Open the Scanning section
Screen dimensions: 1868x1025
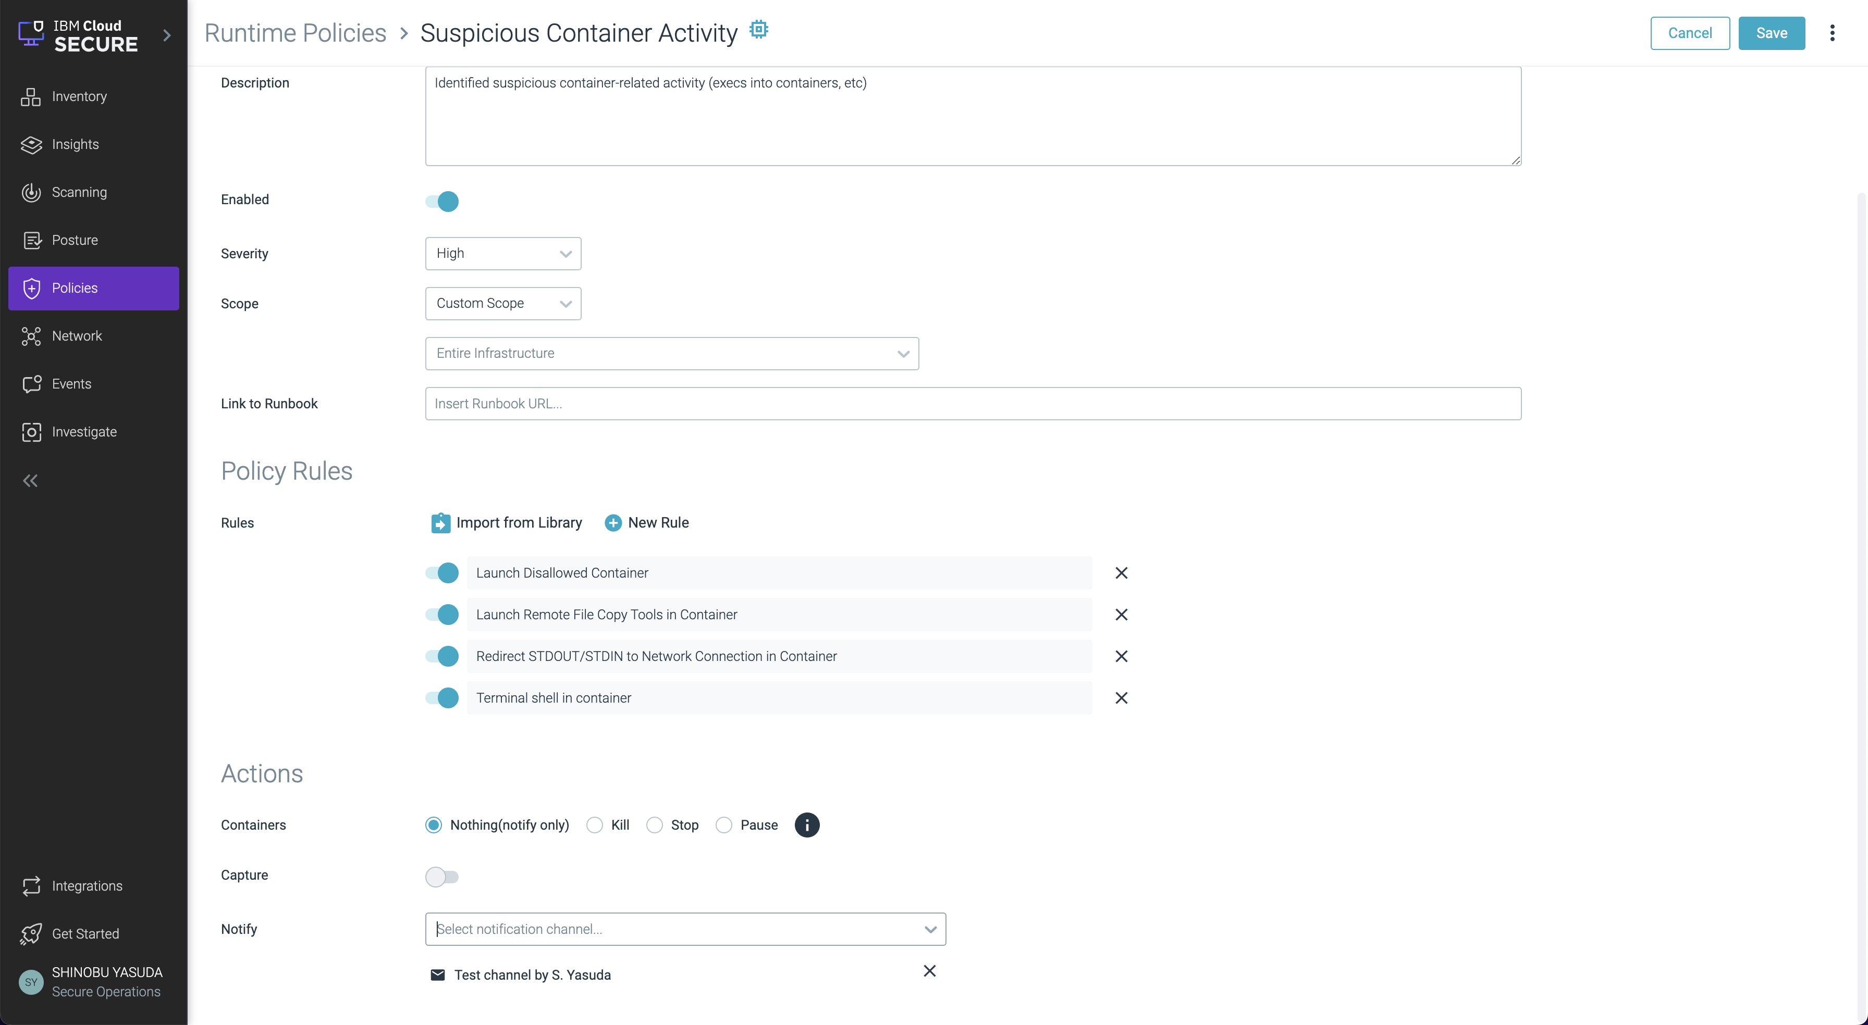(x=79, y=192)
